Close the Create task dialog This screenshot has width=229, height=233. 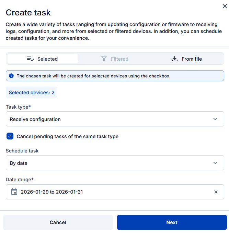225,6
